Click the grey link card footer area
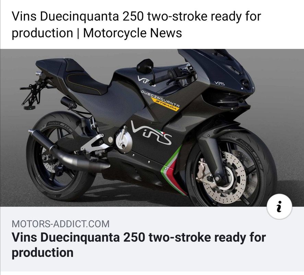This screenshot has width=304, height=275. (x=152, y=239)
